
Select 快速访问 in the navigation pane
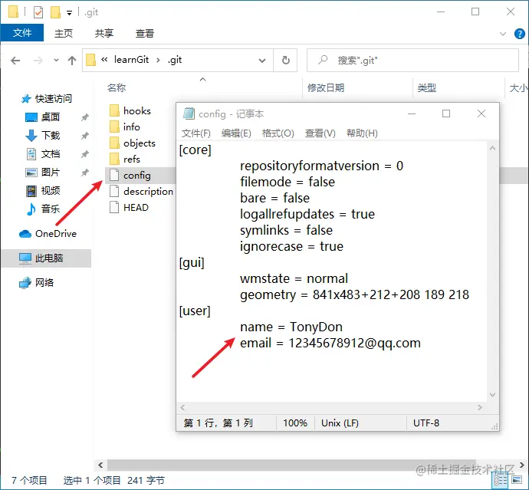[x=47, y=99]
